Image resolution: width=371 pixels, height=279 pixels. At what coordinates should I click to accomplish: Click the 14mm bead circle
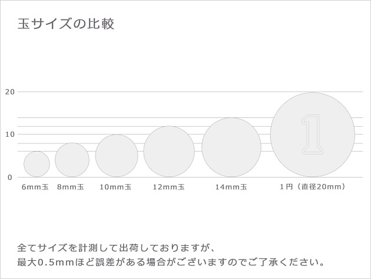click(231, 147)
